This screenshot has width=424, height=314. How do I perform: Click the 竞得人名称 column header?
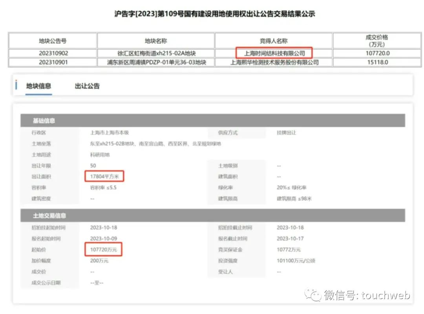pyautogui.click(x=274, y=41)
